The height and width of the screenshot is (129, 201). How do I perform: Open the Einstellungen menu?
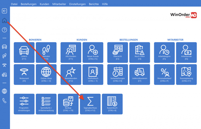[x=77, y=4]
